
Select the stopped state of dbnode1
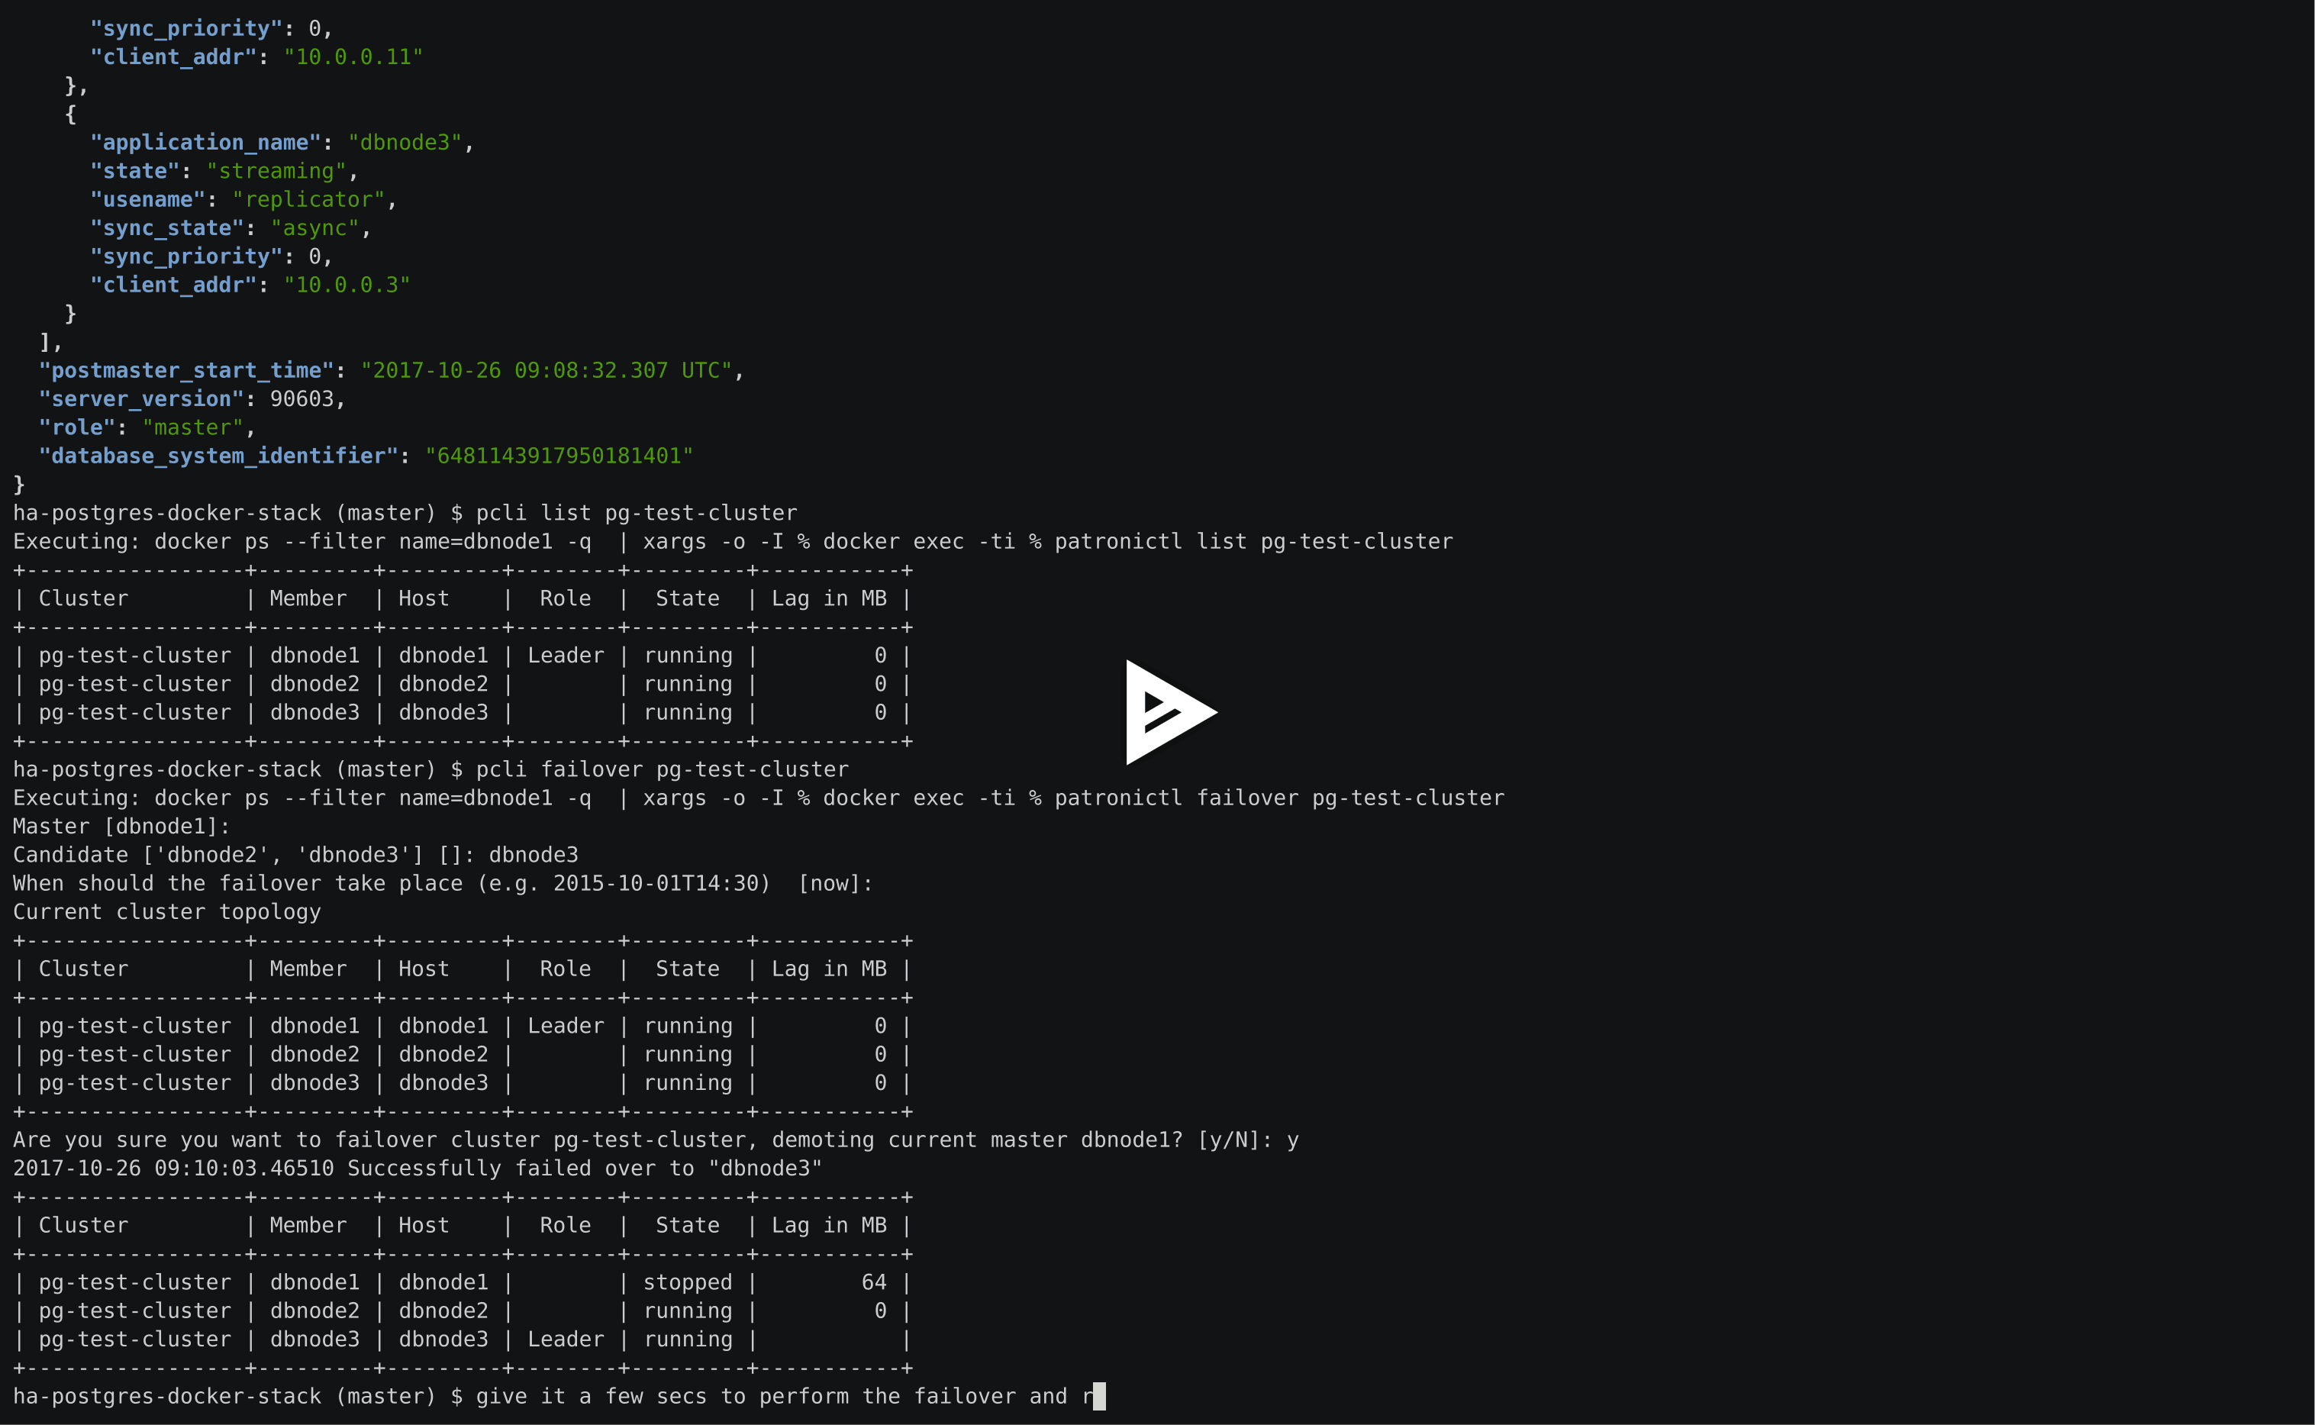(686, 1282)
